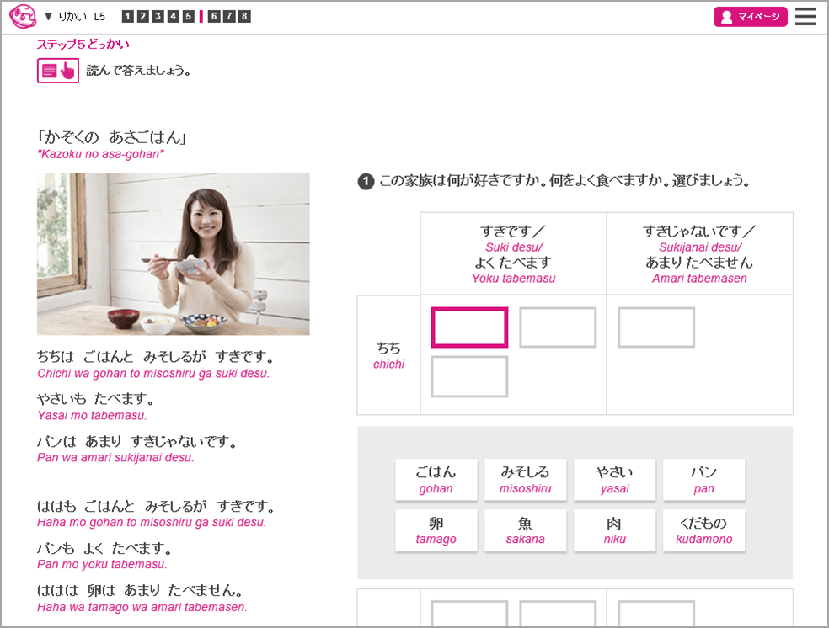Expand the りかい L5 dropdown triangle
Screen dimensions: 829x628
(49, 16)
